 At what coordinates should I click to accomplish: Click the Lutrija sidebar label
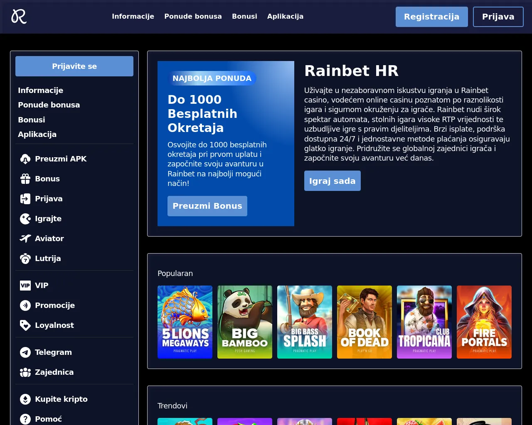click(48, 259)
